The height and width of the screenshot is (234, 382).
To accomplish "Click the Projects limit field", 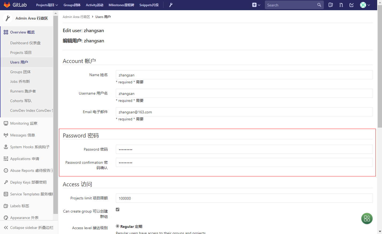I will point(244,198).
